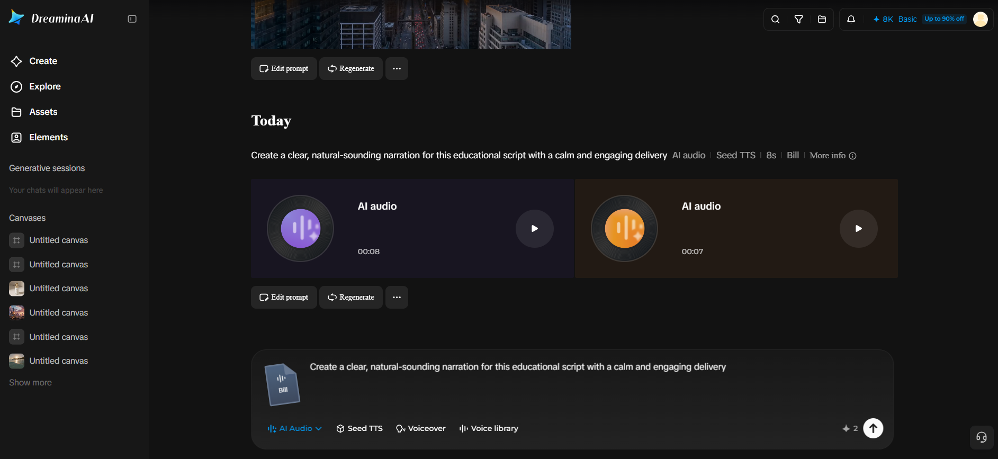Click Regenerate below the audio clips

pos(351,298)
